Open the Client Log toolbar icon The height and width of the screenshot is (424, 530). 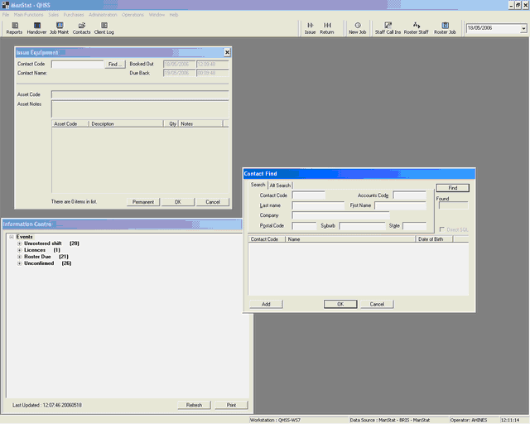tap(104, 27)
